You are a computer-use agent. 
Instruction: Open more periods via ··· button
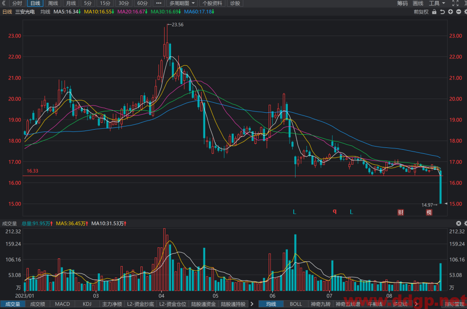(x=159, y=3)
